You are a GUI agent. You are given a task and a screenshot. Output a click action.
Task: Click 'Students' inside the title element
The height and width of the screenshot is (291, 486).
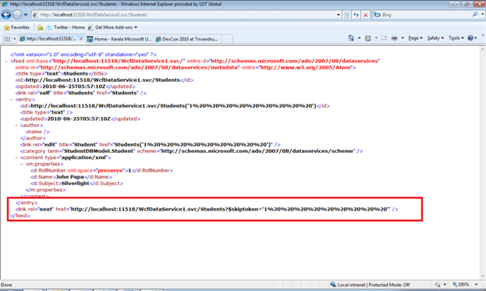coord(76,74)
